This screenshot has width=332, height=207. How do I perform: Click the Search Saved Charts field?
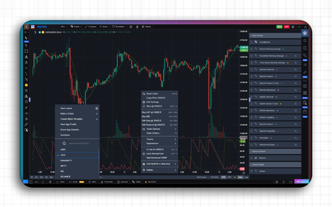pos(79,143)
